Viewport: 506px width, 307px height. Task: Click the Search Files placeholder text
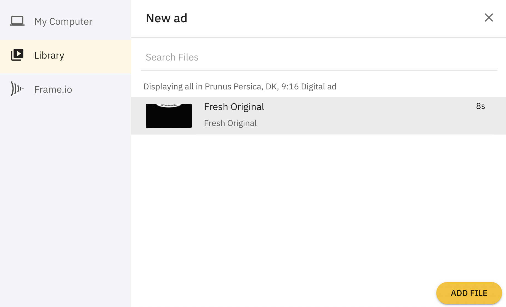(172, 57)
